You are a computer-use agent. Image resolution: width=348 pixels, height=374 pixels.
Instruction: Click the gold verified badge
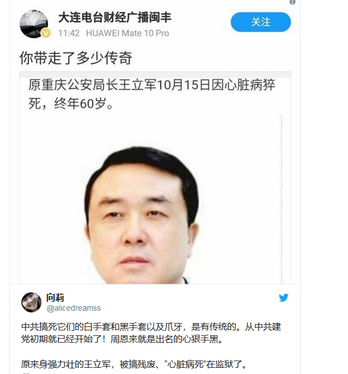tap(46, 33)
